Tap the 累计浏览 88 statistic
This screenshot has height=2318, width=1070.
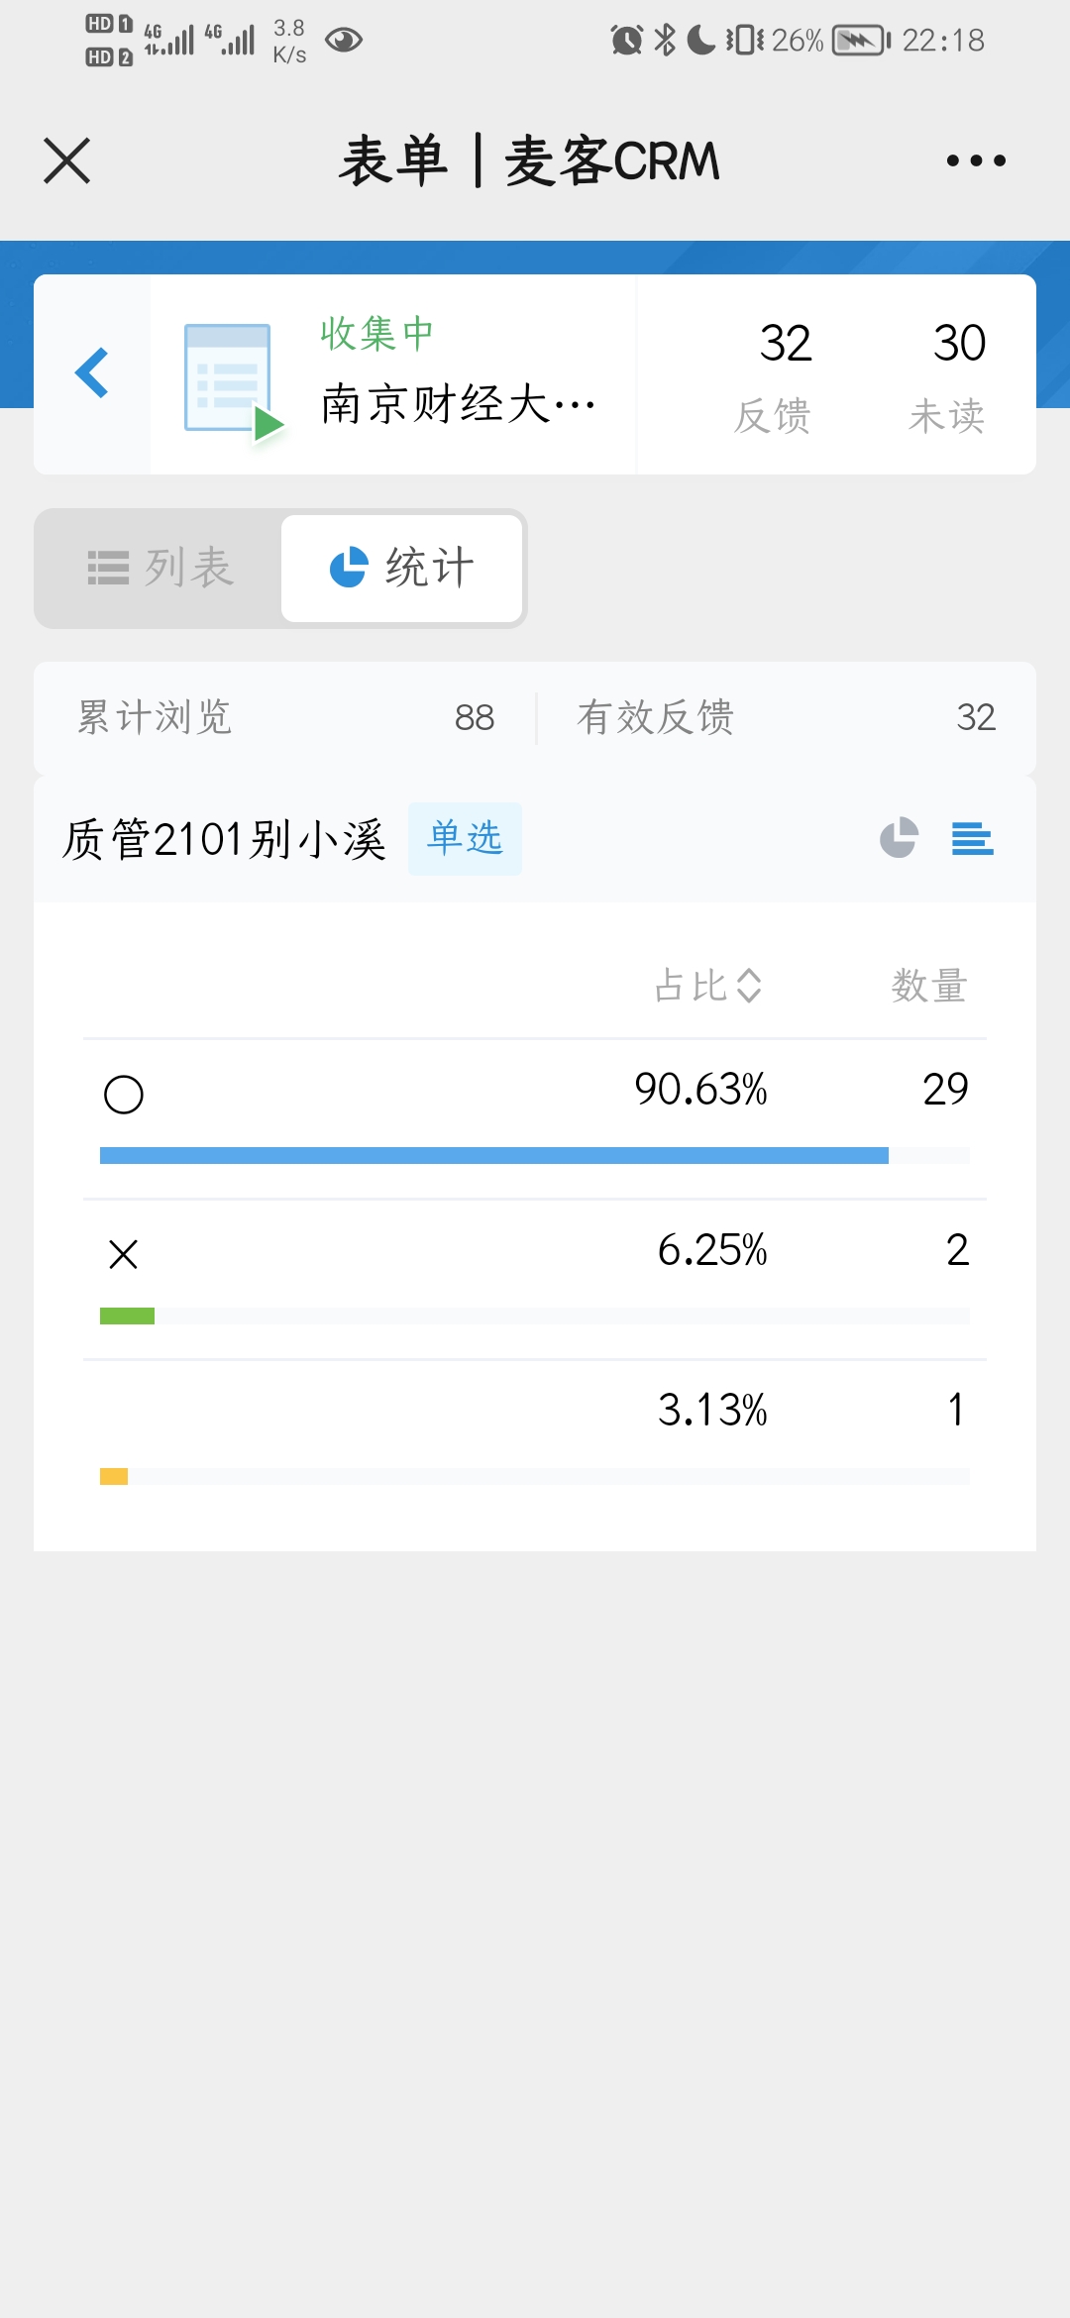tap(285, 717)
